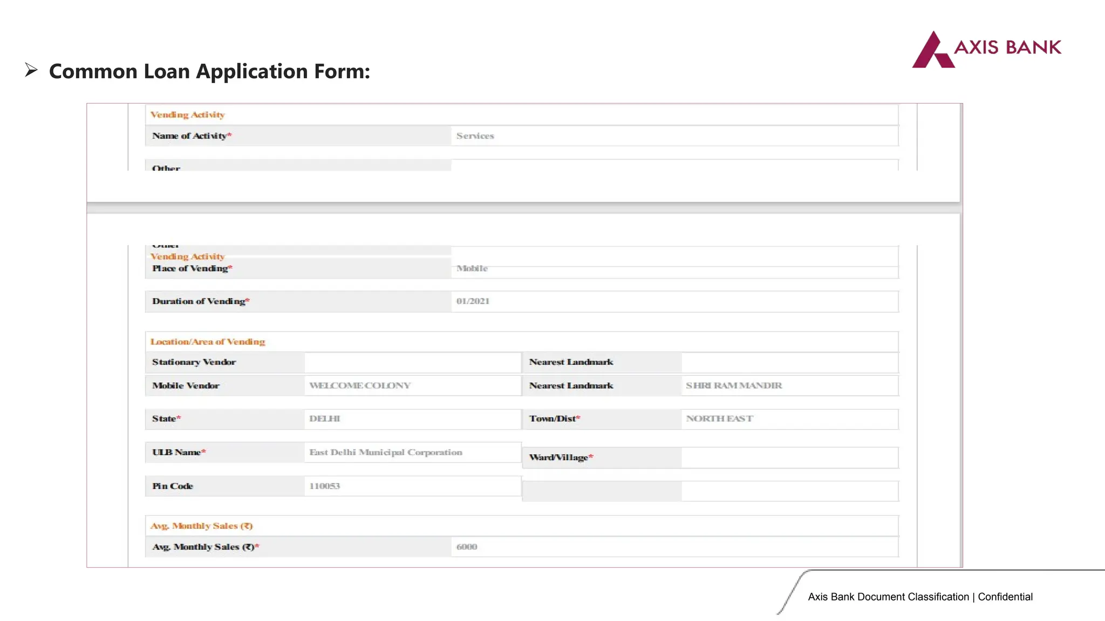Screen dimensions: 1105x621
Task: Click the Duration of Vending field showing 01/2021
Action: coord(674,301)
